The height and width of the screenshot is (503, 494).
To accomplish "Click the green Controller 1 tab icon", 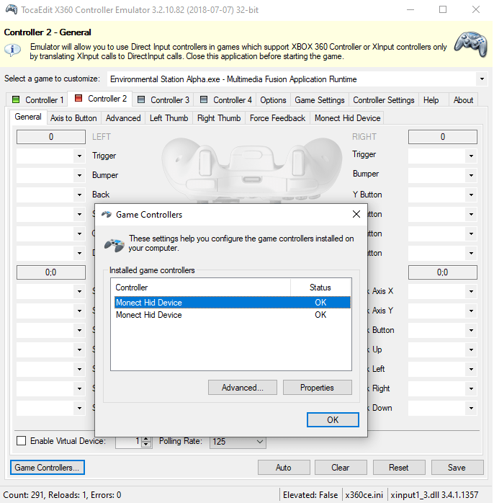I will coord(17,100).
